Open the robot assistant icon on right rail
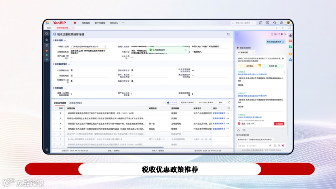 (290, 35)
